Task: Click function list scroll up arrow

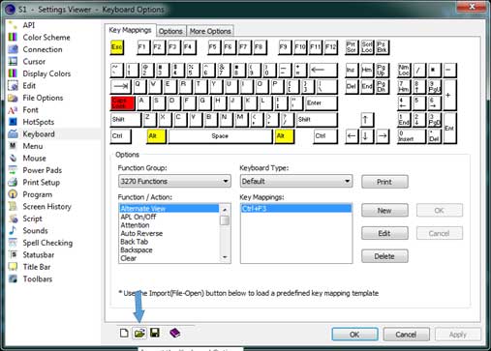Action: click(x=225, y=210)
